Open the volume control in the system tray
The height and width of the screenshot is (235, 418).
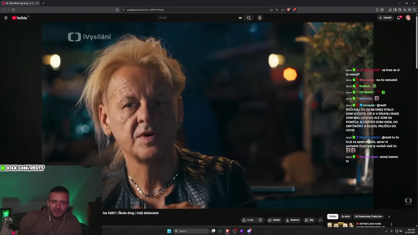pos(401,231)
